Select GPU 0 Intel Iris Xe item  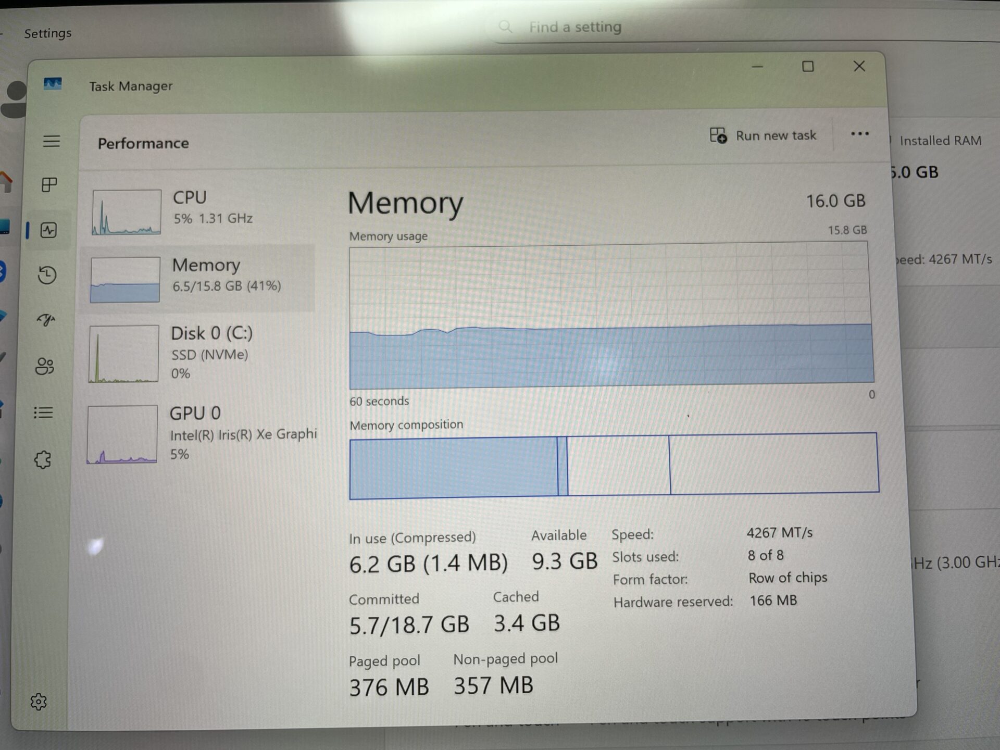[x=201, y=433]
